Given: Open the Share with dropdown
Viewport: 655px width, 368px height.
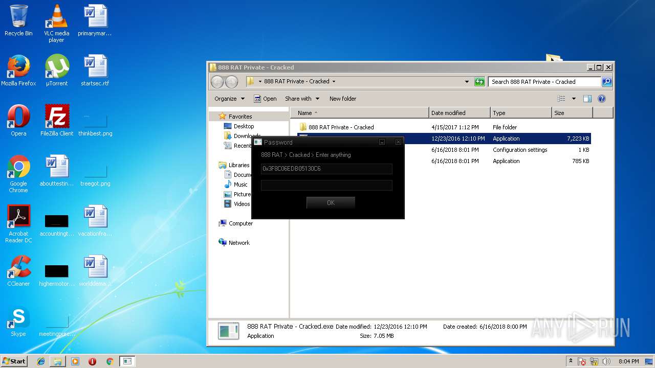Looking at the screenshot, I should tap(302, 99).
